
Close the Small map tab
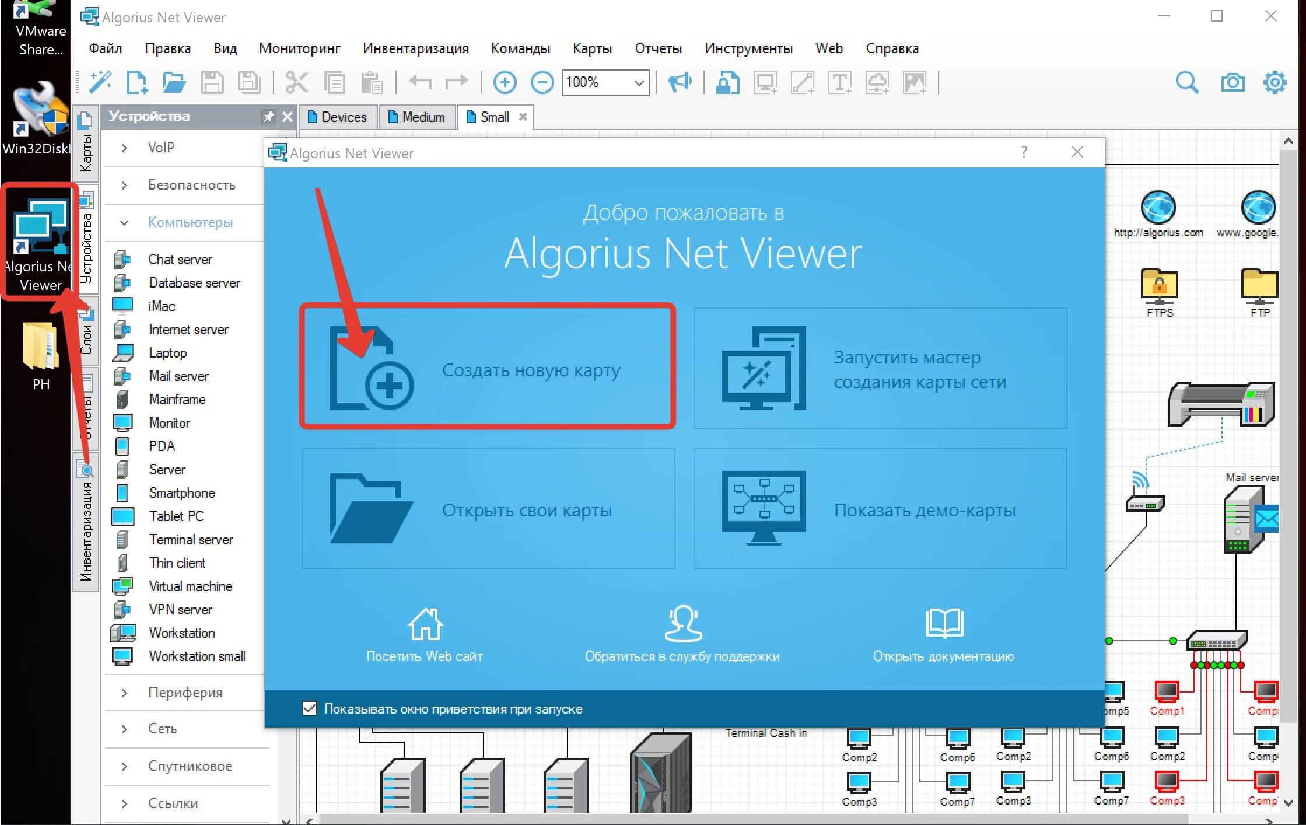[523, 117]
